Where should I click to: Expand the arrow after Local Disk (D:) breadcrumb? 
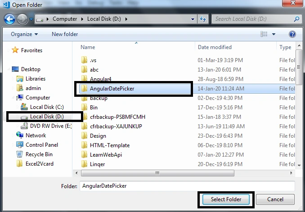pyautogui.click(x=126, y=19)
